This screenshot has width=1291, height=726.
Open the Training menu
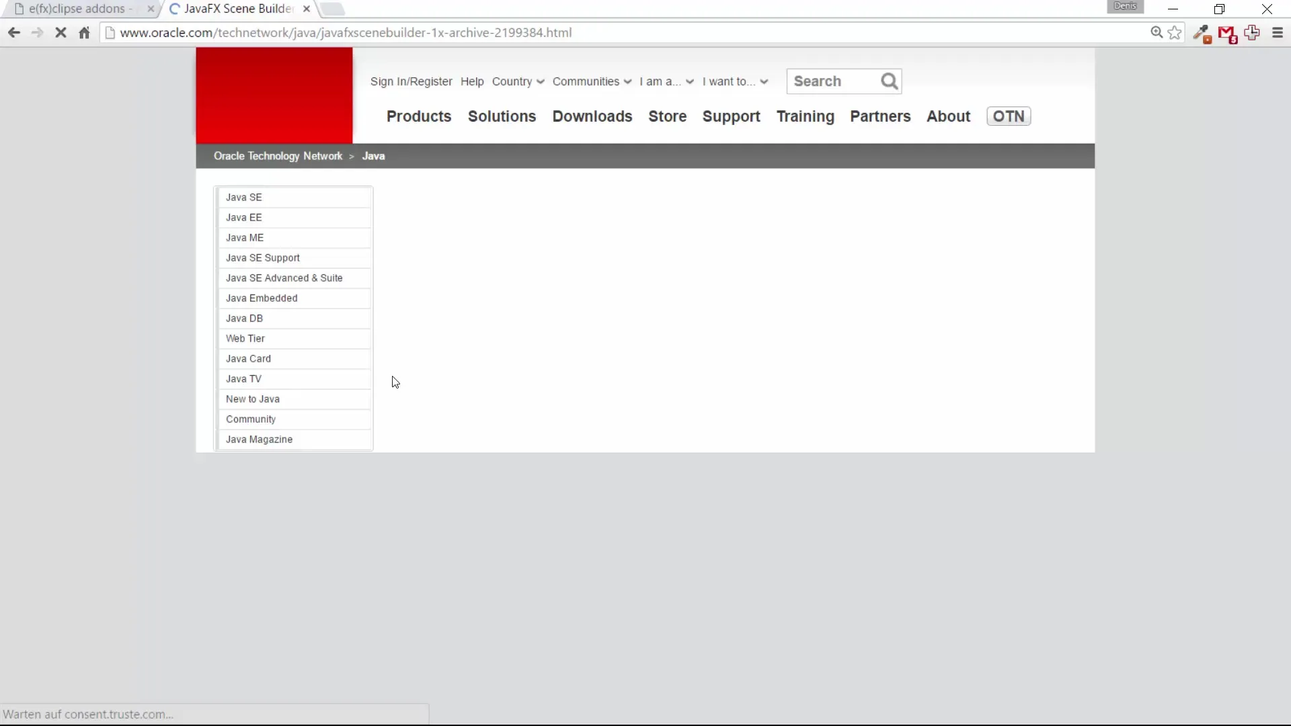805,116
